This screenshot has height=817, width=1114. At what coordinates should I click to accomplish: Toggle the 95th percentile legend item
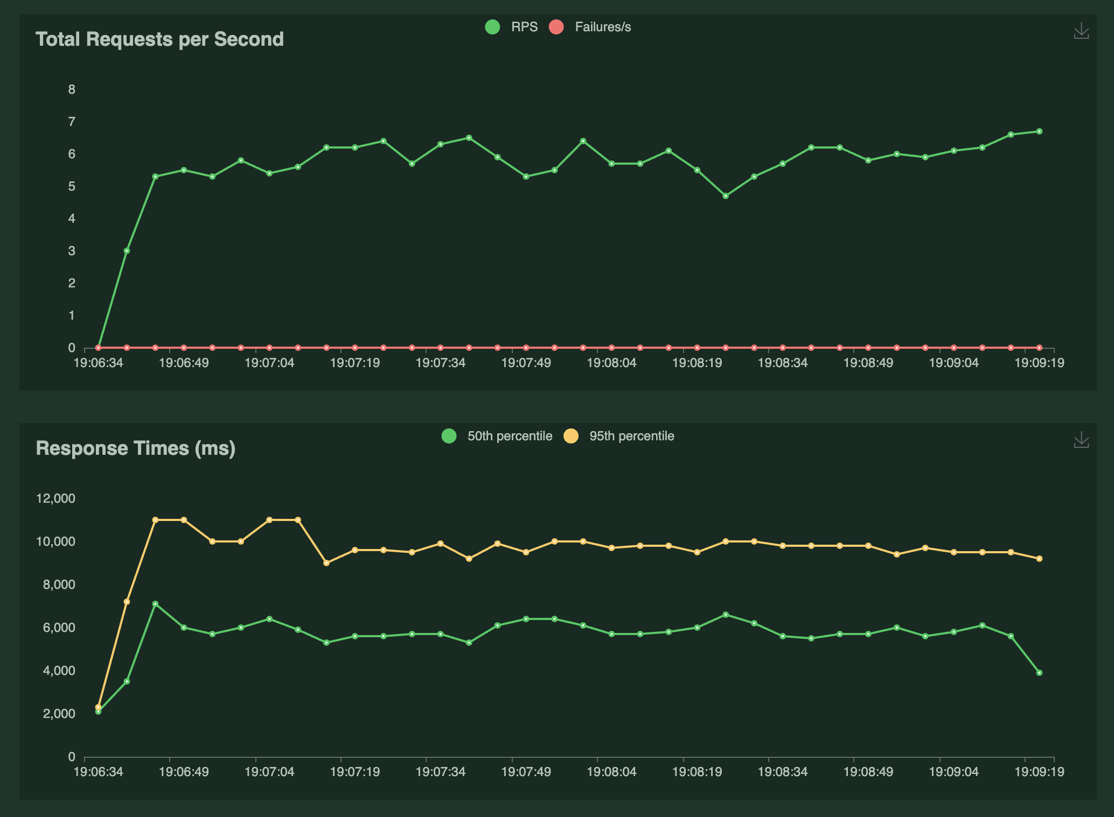pos(631,436)
